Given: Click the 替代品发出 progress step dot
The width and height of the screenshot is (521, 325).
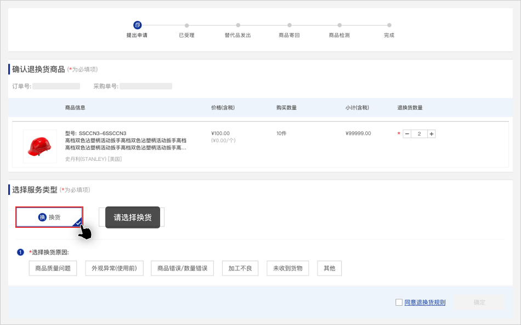Looking at the screenshot, I should [x=238, y=25].
